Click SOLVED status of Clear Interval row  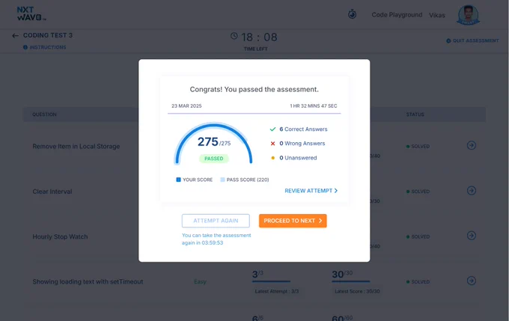pos(418,192)
